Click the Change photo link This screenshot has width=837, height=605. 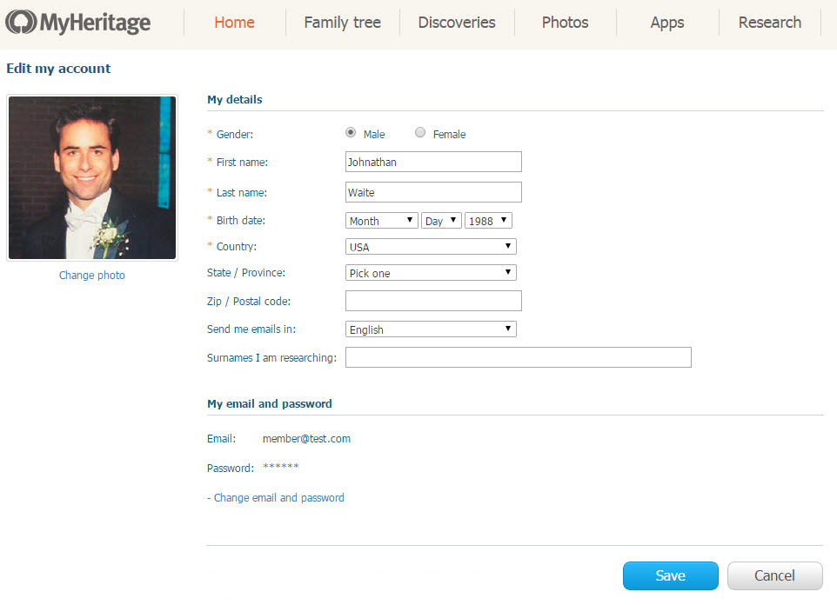(x=92, y=276)
